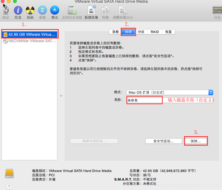The width and height of the screenshot is (222, 190).
Task: Click the Burn (刻录) icon
Action: pos(30,10)
